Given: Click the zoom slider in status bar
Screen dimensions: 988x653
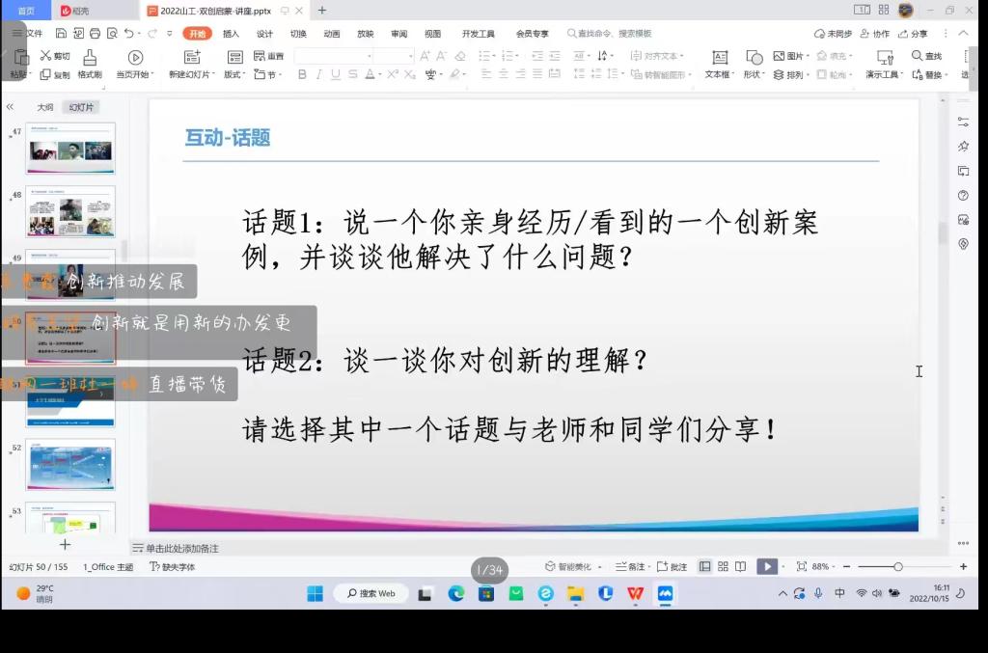Looking at the screenshot, I should tap(897, 566).
